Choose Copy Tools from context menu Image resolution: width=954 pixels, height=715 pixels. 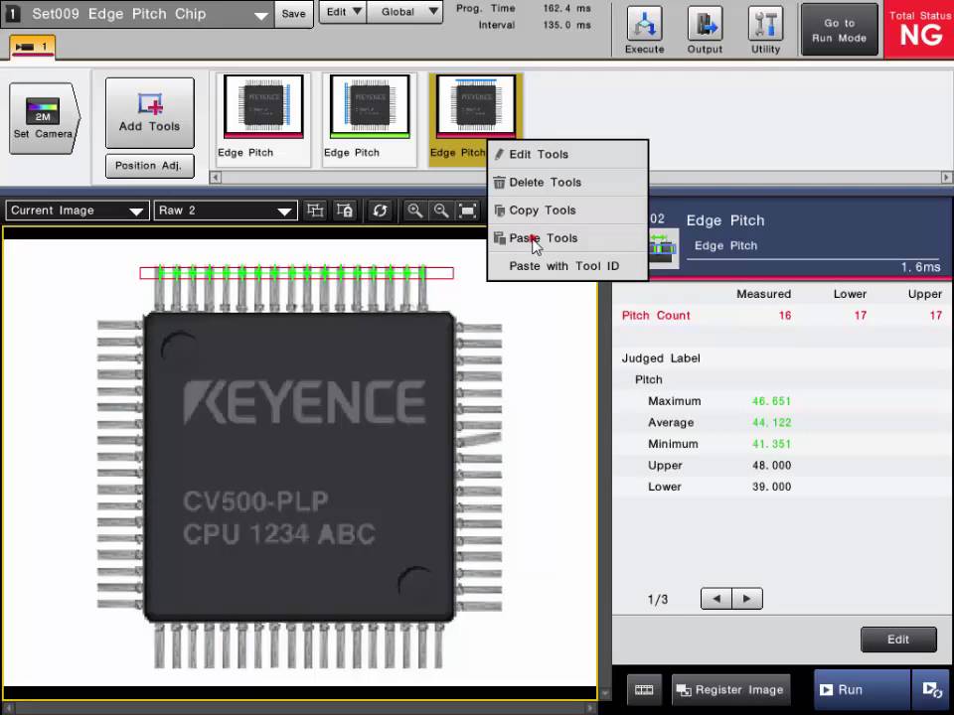(x=567, y=211)
